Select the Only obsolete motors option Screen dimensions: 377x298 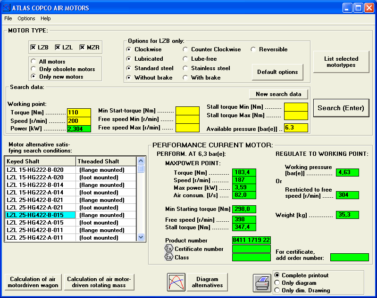(34, 69)
